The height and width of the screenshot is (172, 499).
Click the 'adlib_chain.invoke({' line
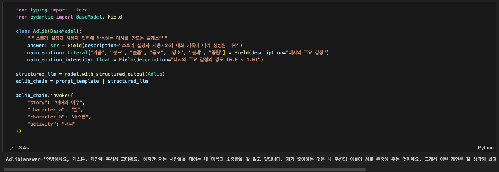pos(44,95)
